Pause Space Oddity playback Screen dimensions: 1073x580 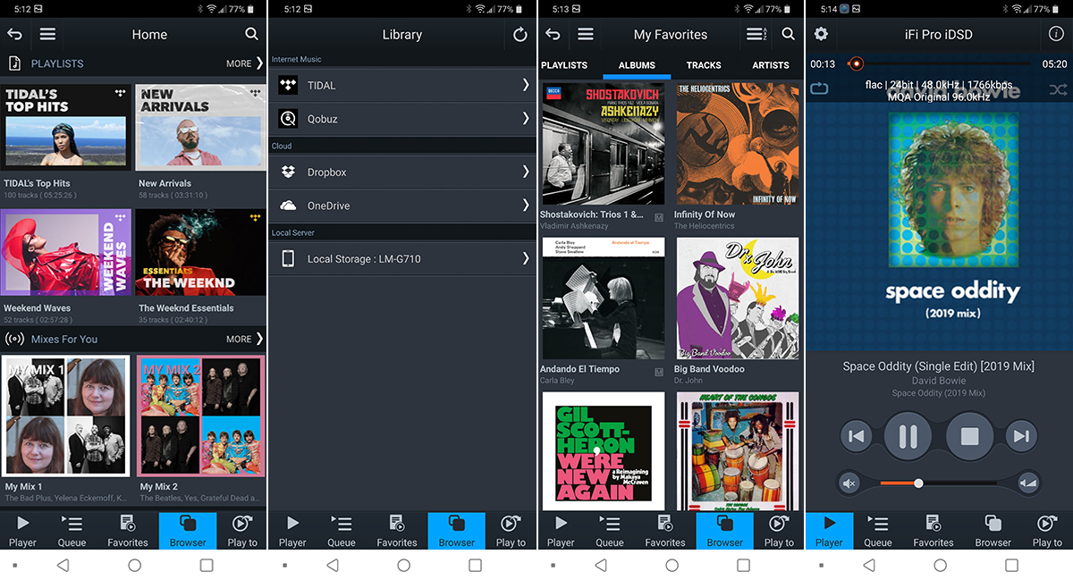click(908, 436)
